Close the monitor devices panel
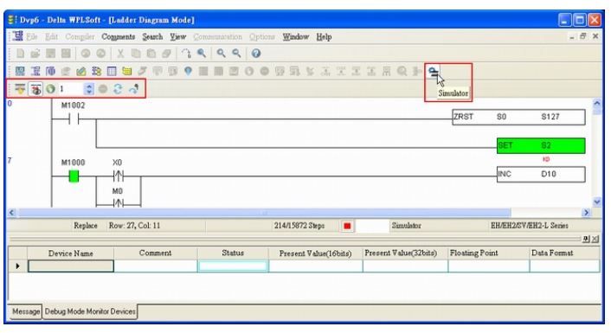611x333 pixels. [x=595, y=239]
